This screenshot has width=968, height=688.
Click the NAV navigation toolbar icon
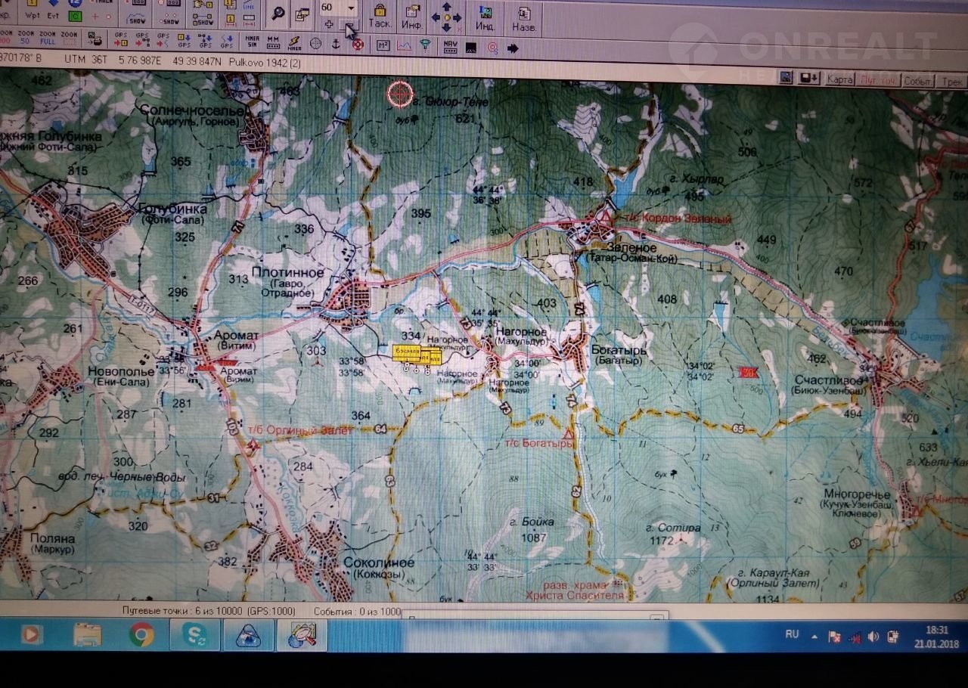coord(450,46)
